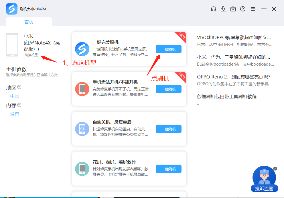Select the 通用 memory value
The image size is (284, 198).
click(x=15, y=114)
